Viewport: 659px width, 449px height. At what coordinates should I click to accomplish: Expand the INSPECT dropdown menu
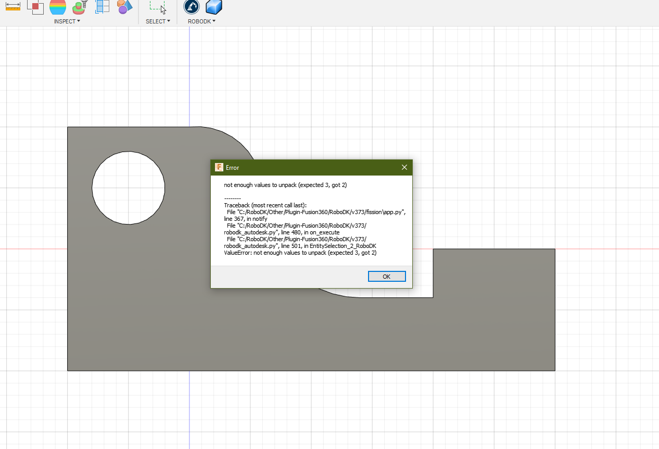tap(67, 21)
